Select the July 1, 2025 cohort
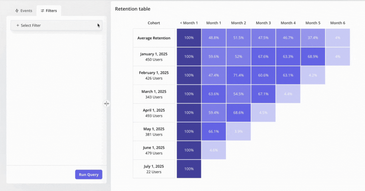Viewport: 365px width, 191px height. tap(154, 169)
